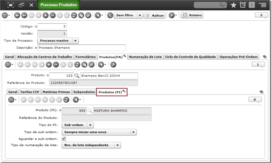
Task: Remove product in Produtos(PA) toolbar
Action: [56, 65]
